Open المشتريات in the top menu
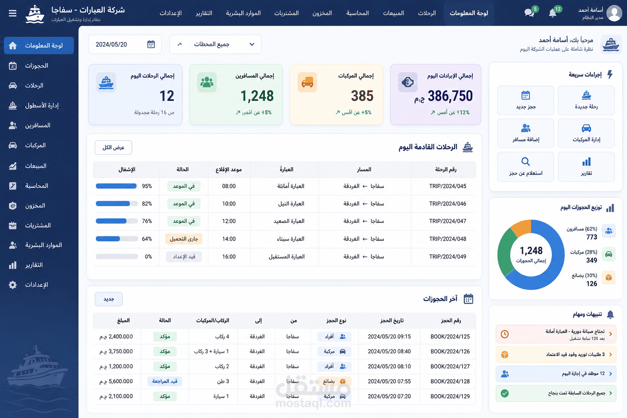This screenshot has height=418, width=627. click(287, 13)
